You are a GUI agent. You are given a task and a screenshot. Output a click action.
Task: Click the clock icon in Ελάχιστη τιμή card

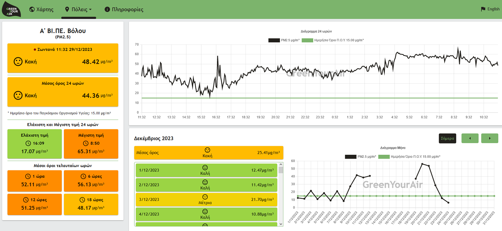pyautogui.click(x=28, y=143)
